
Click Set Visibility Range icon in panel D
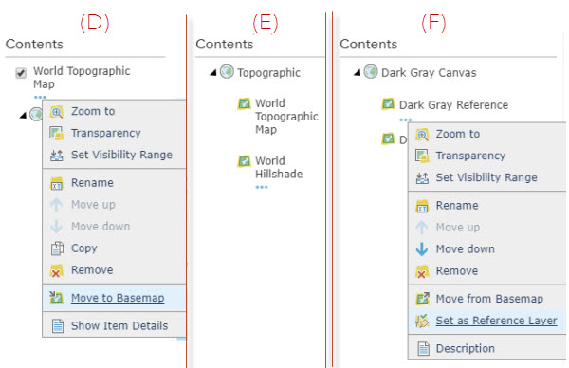[57, 155]
